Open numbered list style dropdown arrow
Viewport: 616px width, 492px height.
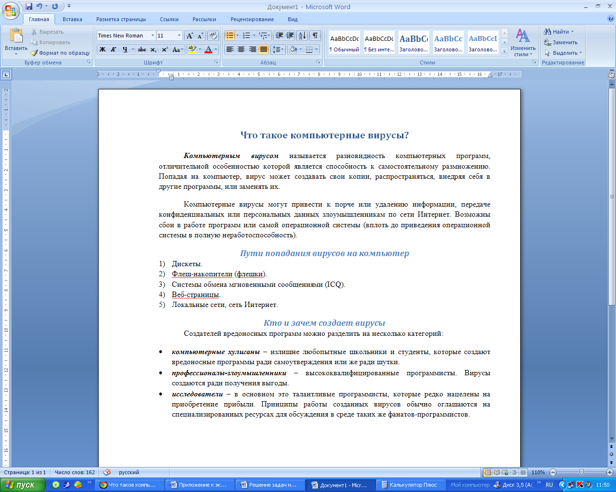click(x=254, y=36)
